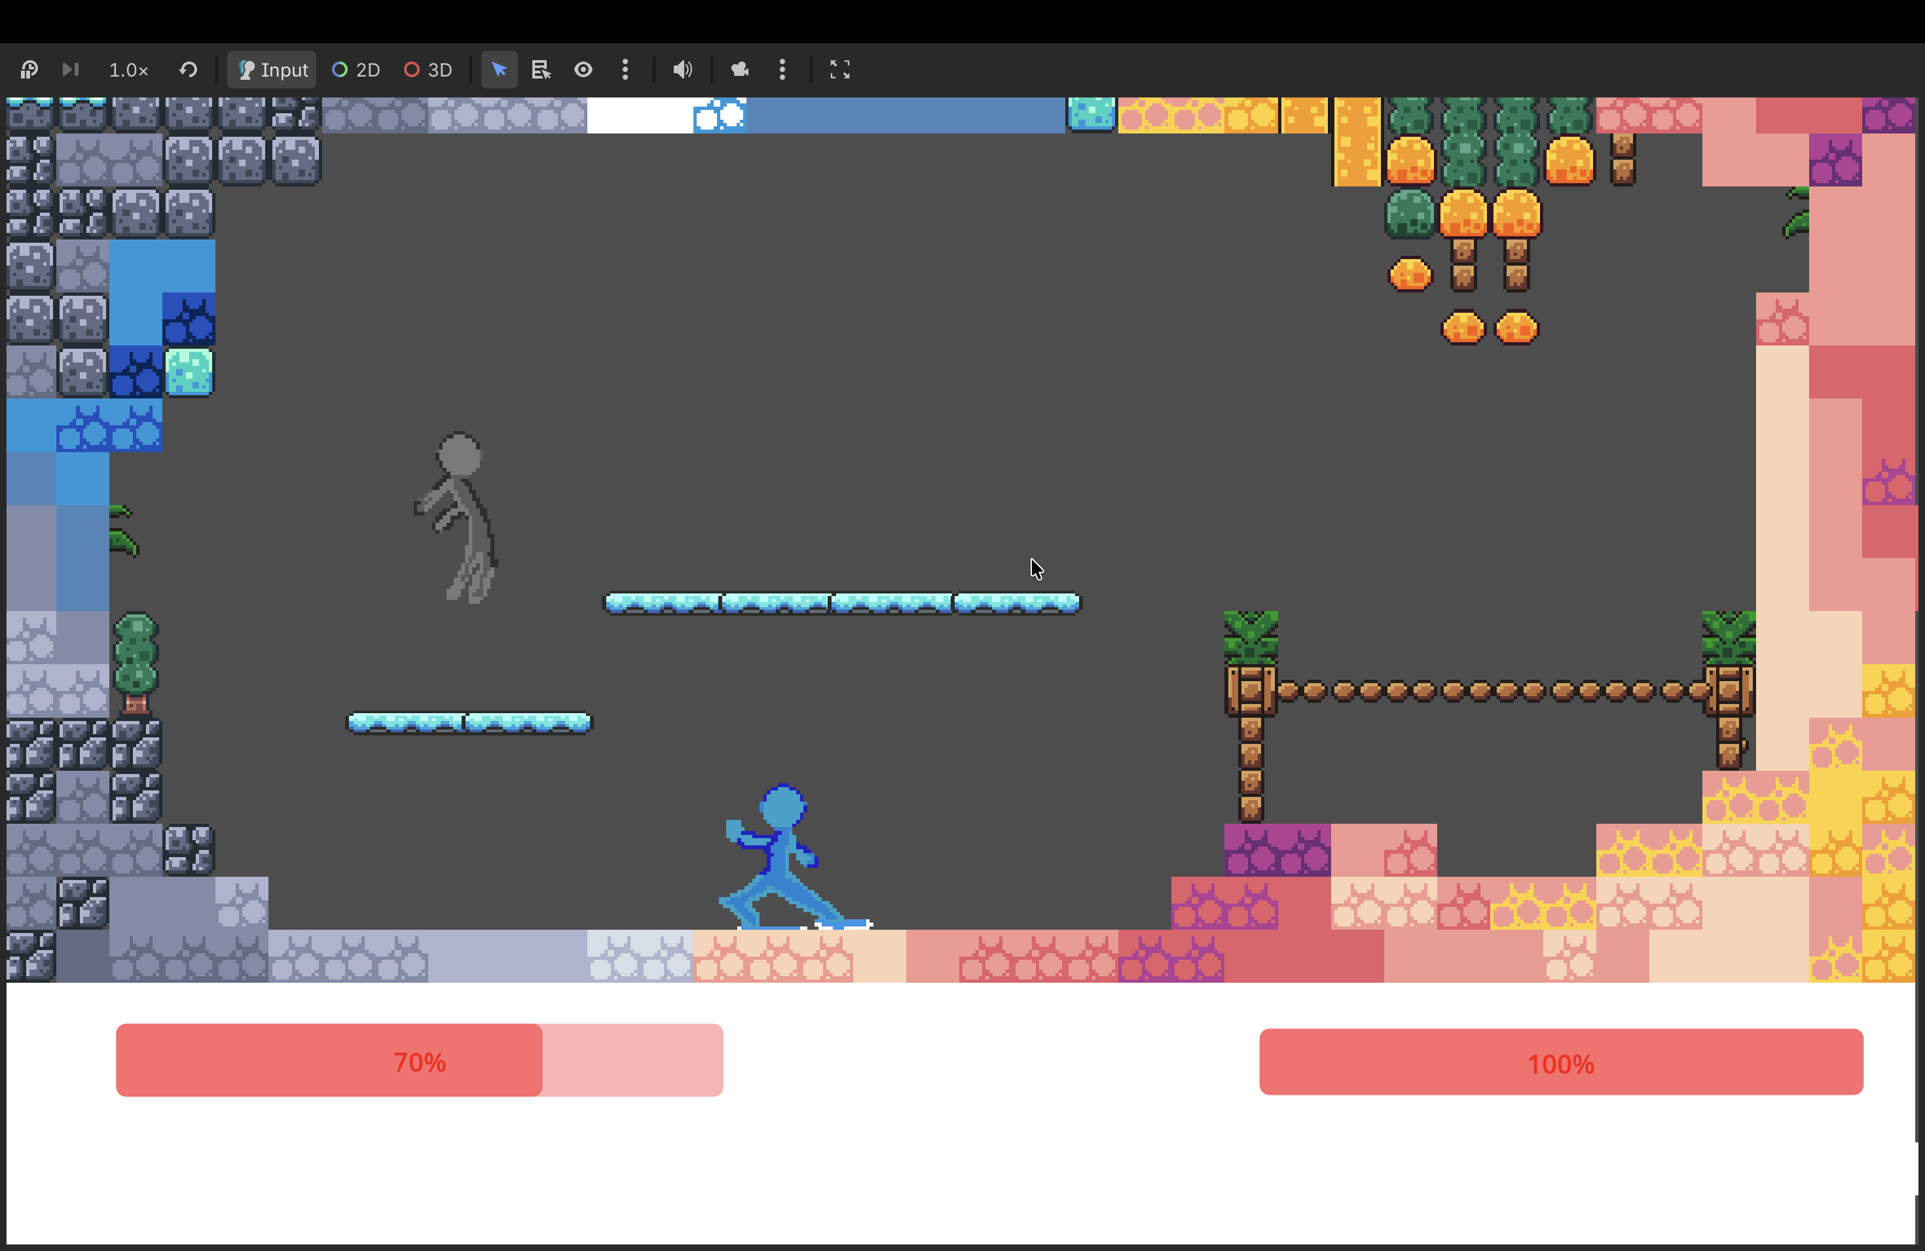Screen dimensions: 1925x1251
Task: Click the suspend/pause game icon
Action: (x=29, y=69)
